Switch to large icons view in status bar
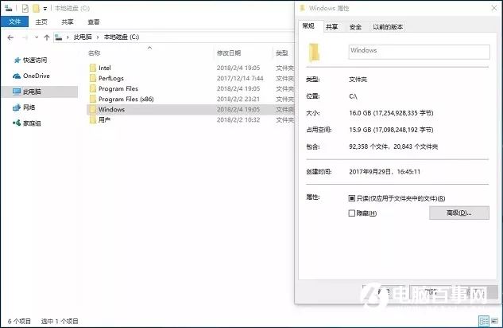 [494, 321]
